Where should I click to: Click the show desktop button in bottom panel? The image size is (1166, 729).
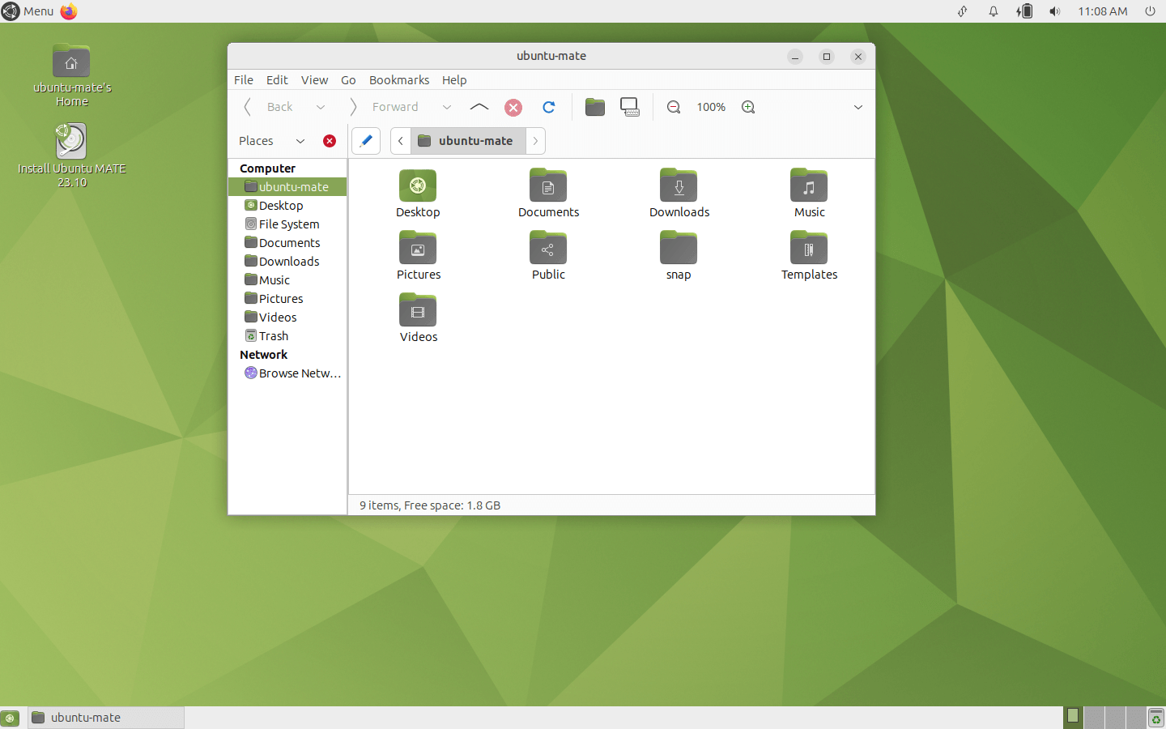tap(11, 718)
